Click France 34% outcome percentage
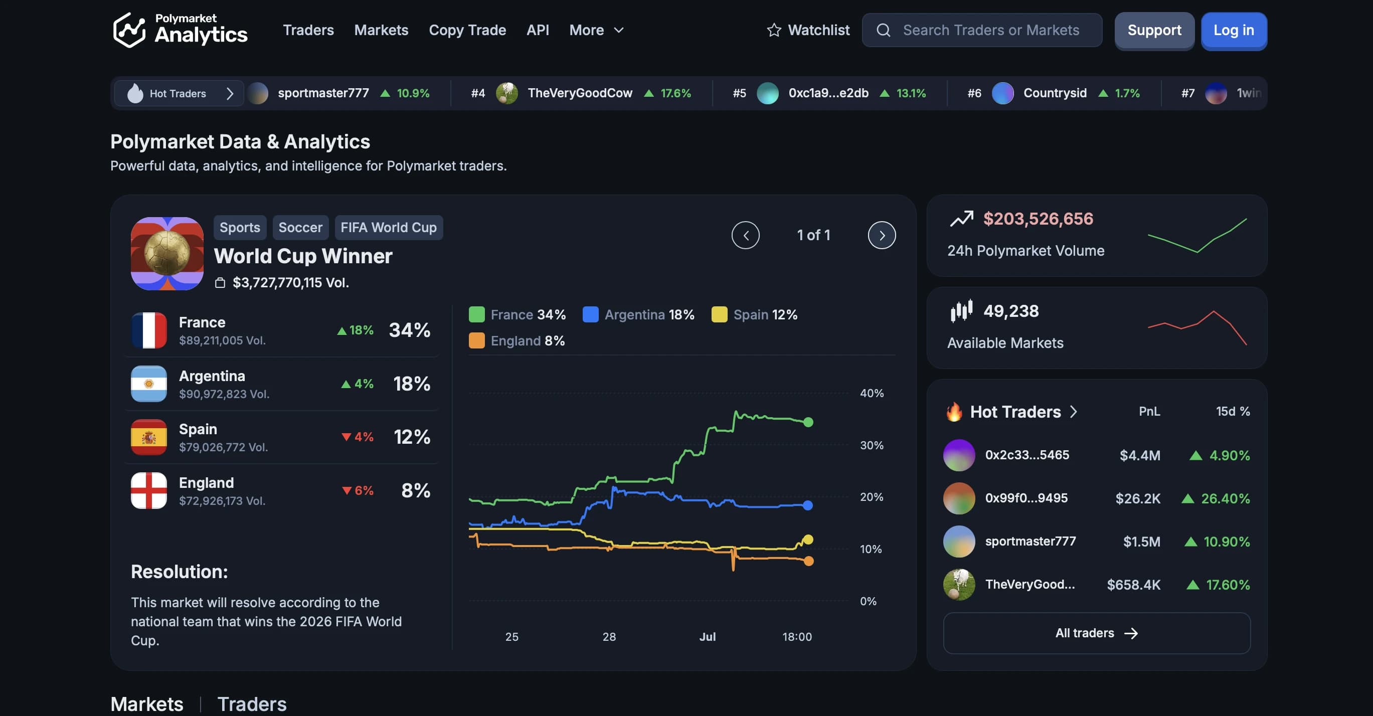The image size is (1373, 716). pyautogui.click(x=409, y=330)
